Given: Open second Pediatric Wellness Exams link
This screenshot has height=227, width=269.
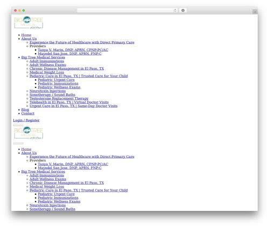Looking at the screenshot, I should (59, 202).
